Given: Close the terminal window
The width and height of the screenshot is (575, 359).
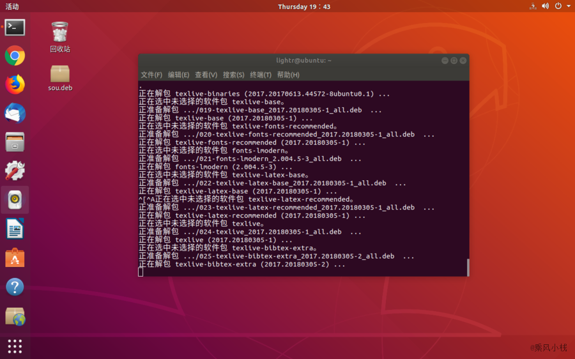Looking at the screenshot, I should [463, 61].
